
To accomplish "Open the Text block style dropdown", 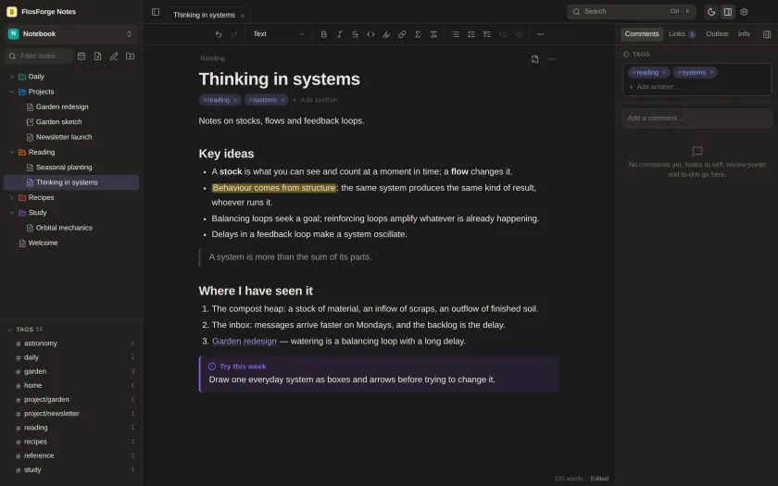I will [x=278, y=34].
